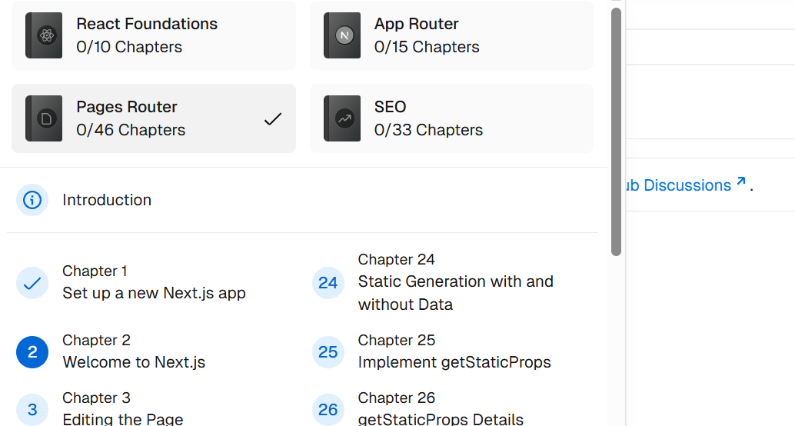Click the selected checkmark on Pages Router

tap(273, 119)
